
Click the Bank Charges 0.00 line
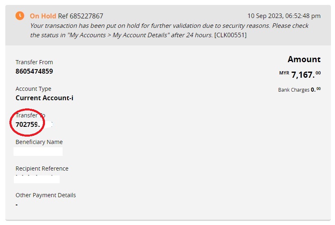pos(299,90)
